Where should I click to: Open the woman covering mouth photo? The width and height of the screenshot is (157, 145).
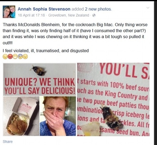58,116
